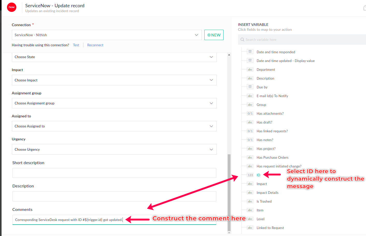Expand the Choose State dropdown
Screen dimensions: 366x236
(x=114, y=57)
